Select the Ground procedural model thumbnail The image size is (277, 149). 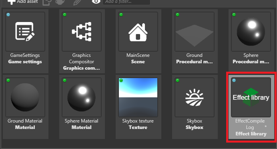click(x=195, y=32)
